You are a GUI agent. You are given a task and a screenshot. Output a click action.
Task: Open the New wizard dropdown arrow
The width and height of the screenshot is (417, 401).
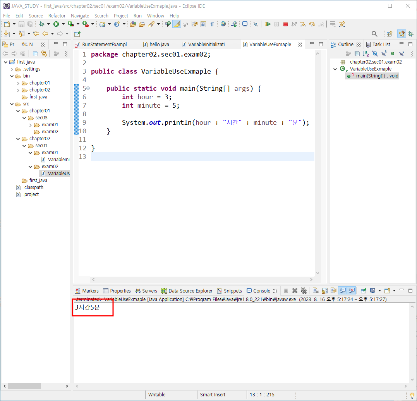click(x=14, y=24)
